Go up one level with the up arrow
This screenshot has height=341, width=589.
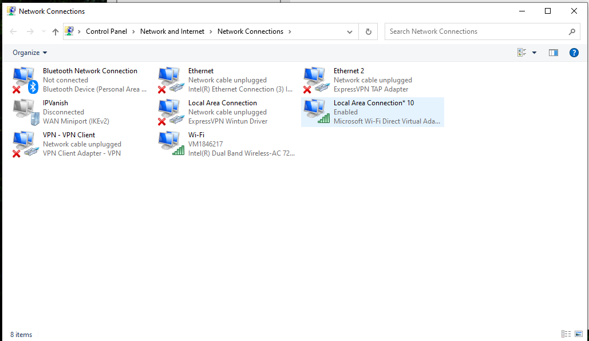coord(55,32)
